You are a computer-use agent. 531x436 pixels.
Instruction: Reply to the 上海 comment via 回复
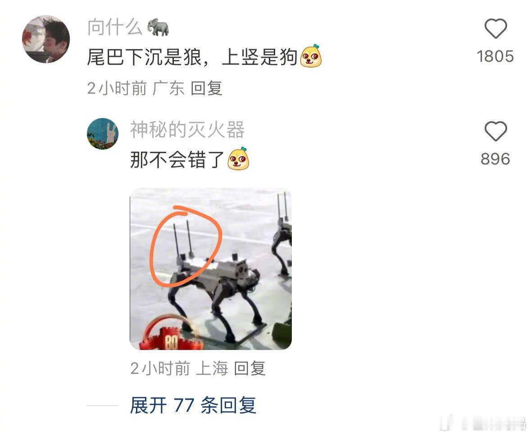coord(250,368)
